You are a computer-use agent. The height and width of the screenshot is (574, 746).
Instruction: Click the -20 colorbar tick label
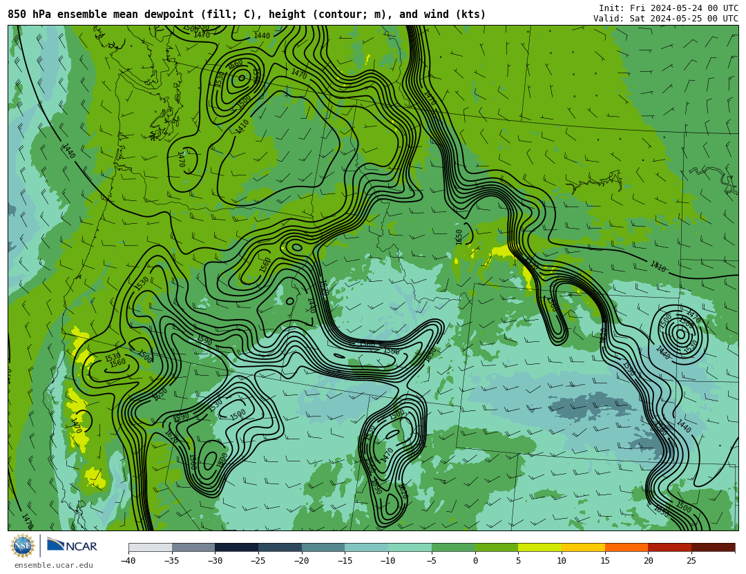click(x=301, y=561)
